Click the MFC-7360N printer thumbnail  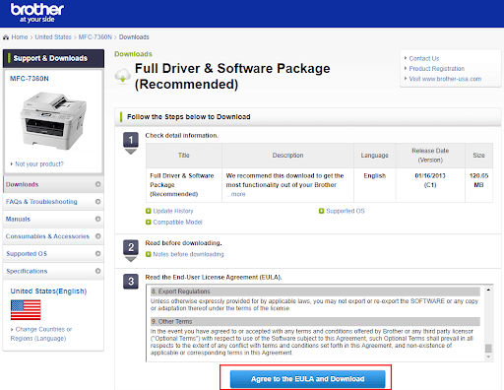[53, 121]
